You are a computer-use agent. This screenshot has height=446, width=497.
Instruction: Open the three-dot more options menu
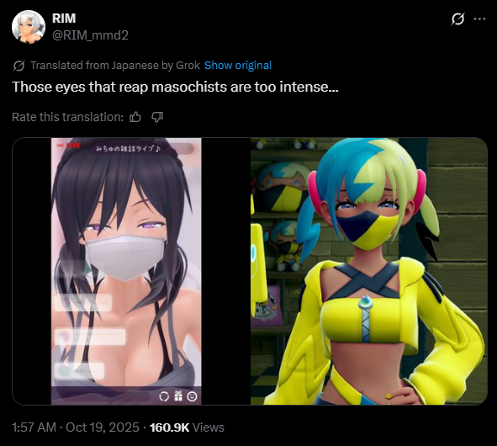[x=479, y=19]
